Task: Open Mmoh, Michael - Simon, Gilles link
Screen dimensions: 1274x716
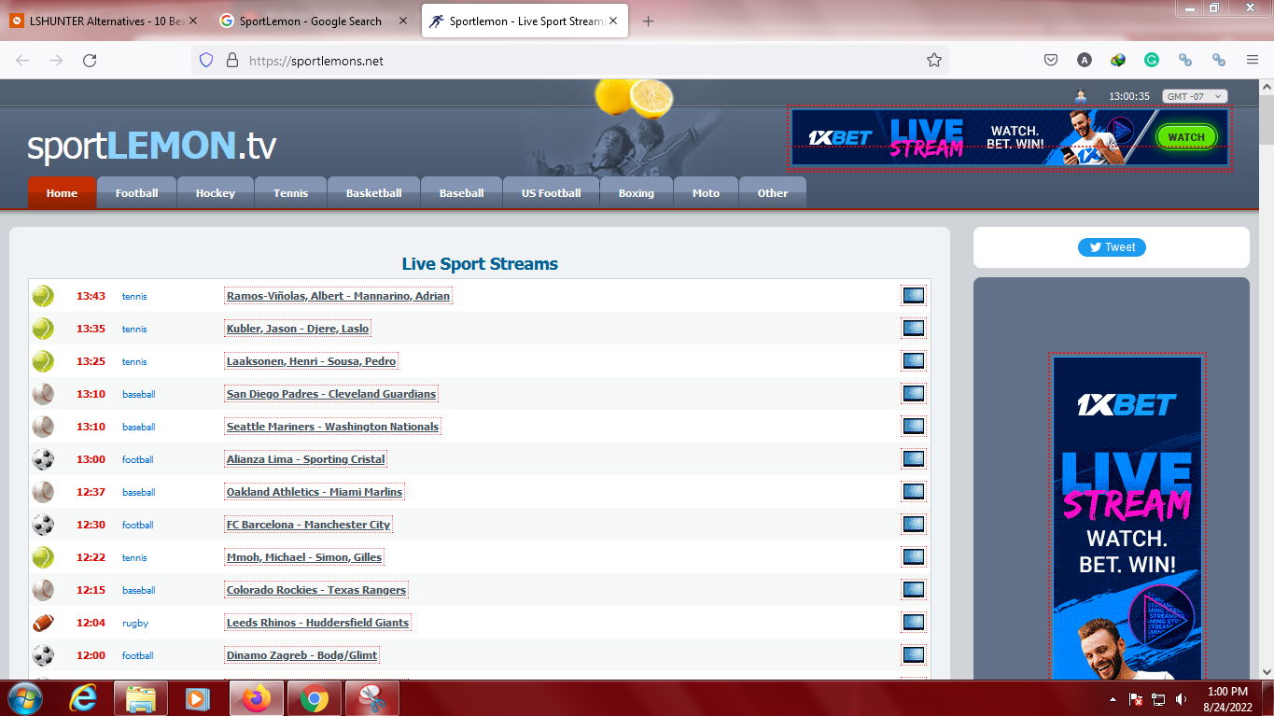Action: pyautogui.click(x=304, y=557)
